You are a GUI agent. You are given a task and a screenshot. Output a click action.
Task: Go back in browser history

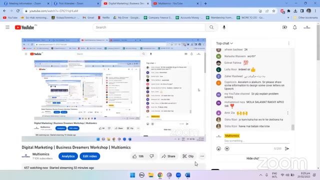pyautogui.click(x=4, y=11)
